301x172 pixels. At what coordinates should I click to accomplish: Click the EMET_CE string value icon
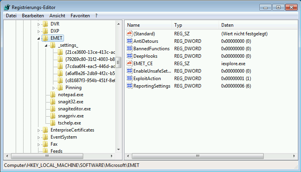click(x=130, y=63)
